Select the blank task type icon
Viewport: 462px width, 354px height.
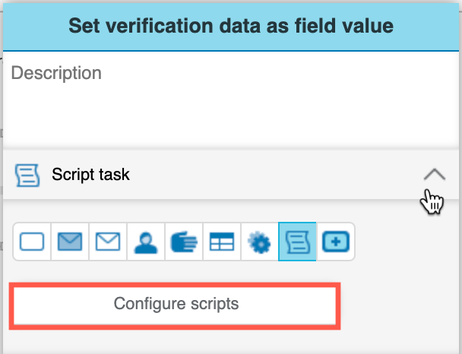point(32,242)
